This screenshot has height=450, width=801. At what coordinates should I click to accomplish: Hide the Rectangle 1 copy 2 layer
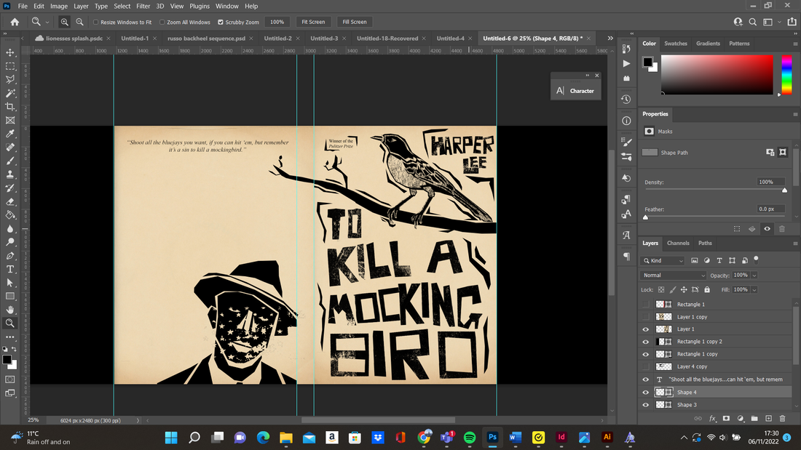coord(646,342)
